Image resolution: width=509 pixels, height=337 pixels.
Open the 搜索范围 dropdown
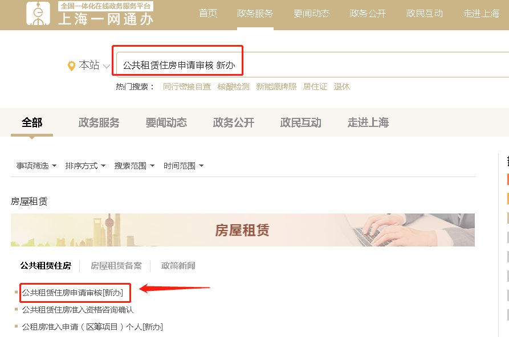(x=135, y=166)
